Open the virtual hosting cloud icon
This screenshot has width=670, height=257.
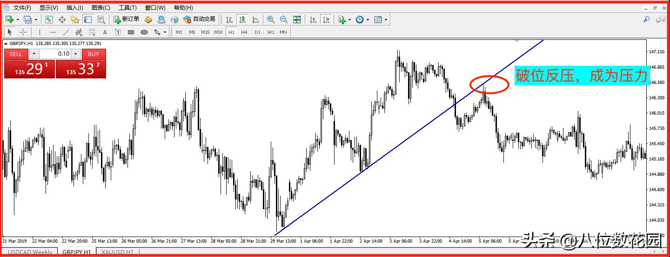point(161,19)
